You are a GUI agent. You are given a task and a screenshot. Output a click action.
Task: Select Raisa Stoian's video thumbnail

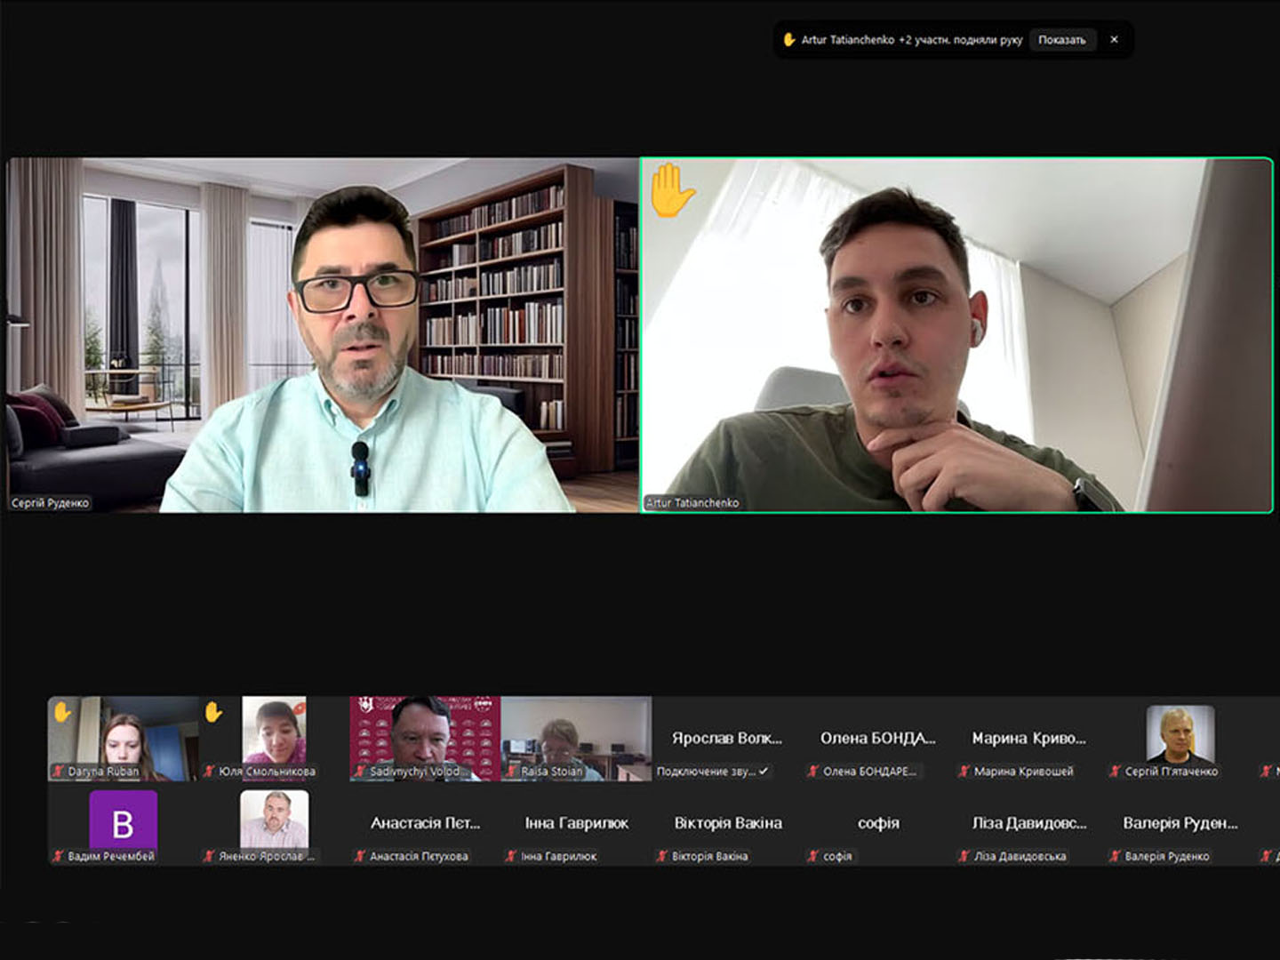(x=576, y=739)
